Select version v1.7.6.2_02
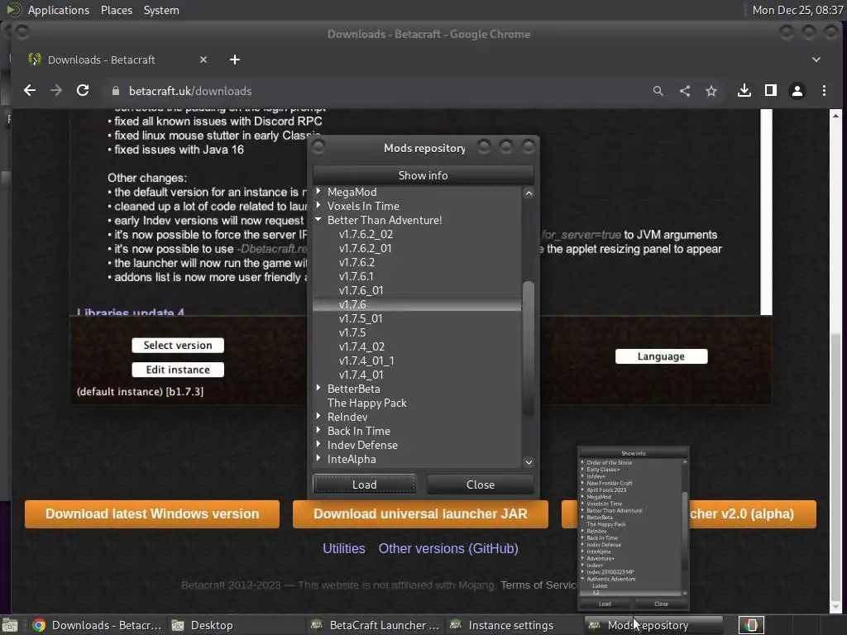 [366, 234]
